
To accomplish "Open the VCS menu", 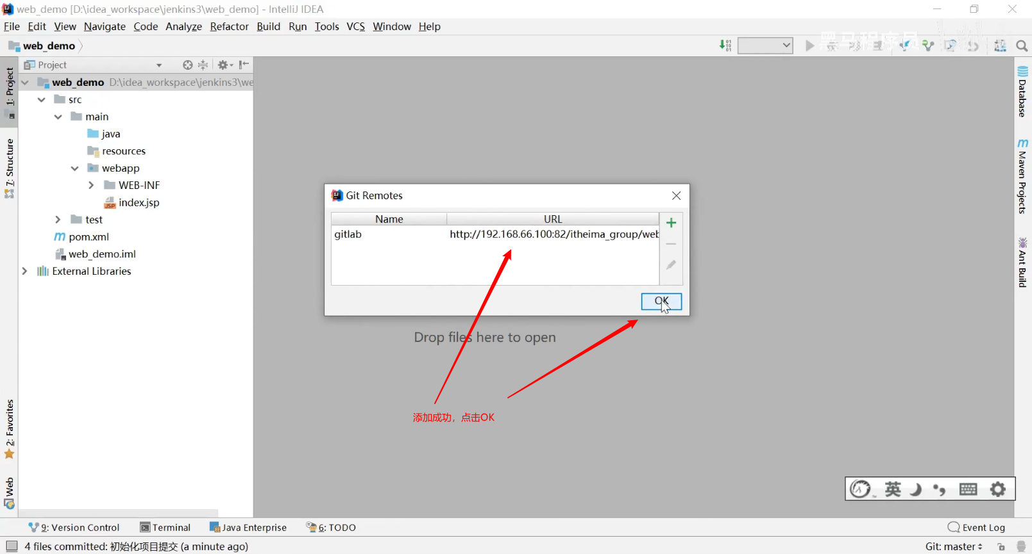I will (x=355, y=26).
